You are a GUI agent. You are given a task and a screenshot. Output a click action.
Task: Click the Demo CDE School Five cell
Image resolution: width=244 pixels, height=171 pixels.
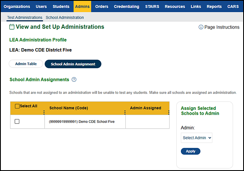point(85,122)
